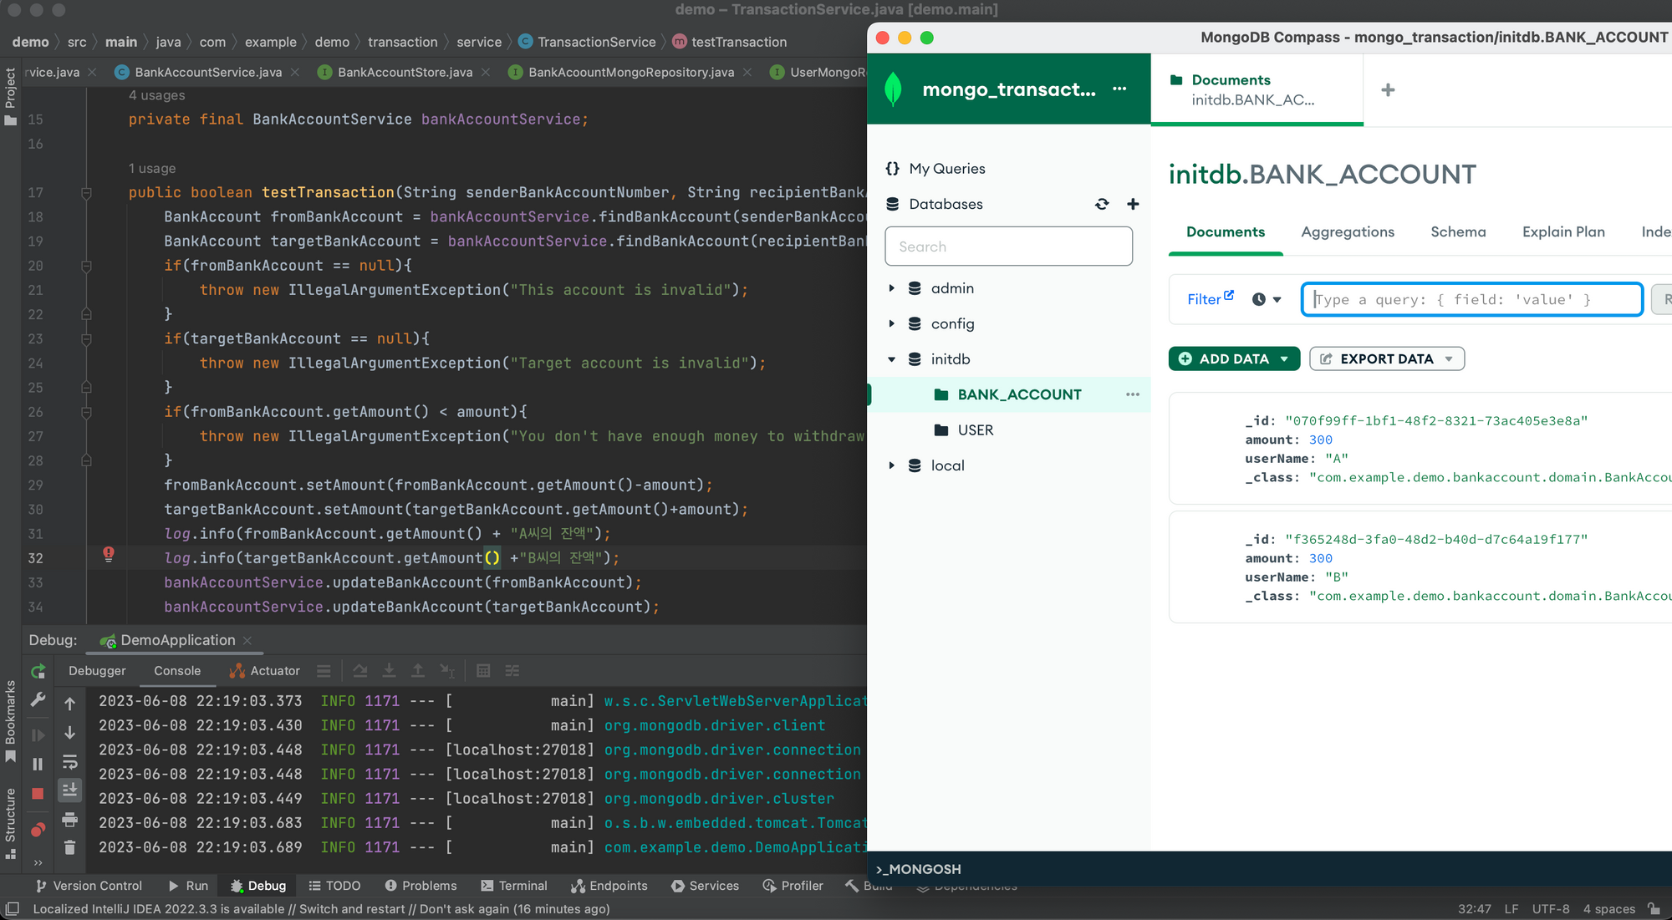Open debug settings wrench icon
Image resolution: width=1672 pixels, height=920 pixels.
pyautogui.click(x=38, y=700)
